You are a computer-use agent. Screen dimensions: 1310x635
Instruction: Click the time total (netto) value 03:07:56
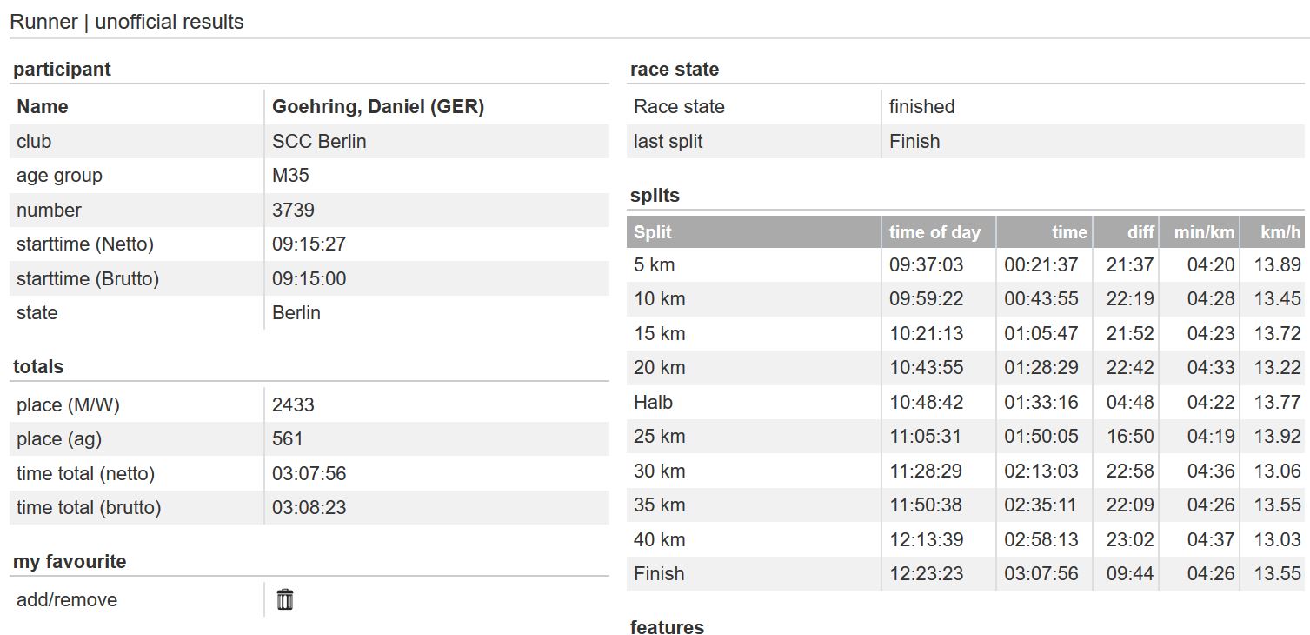pos(309,474)
